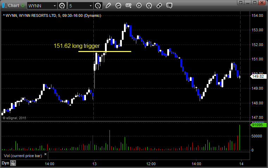The image size is (268, 168).
Task: Click the 154.00 price axis label
Action: click(257, 15)
